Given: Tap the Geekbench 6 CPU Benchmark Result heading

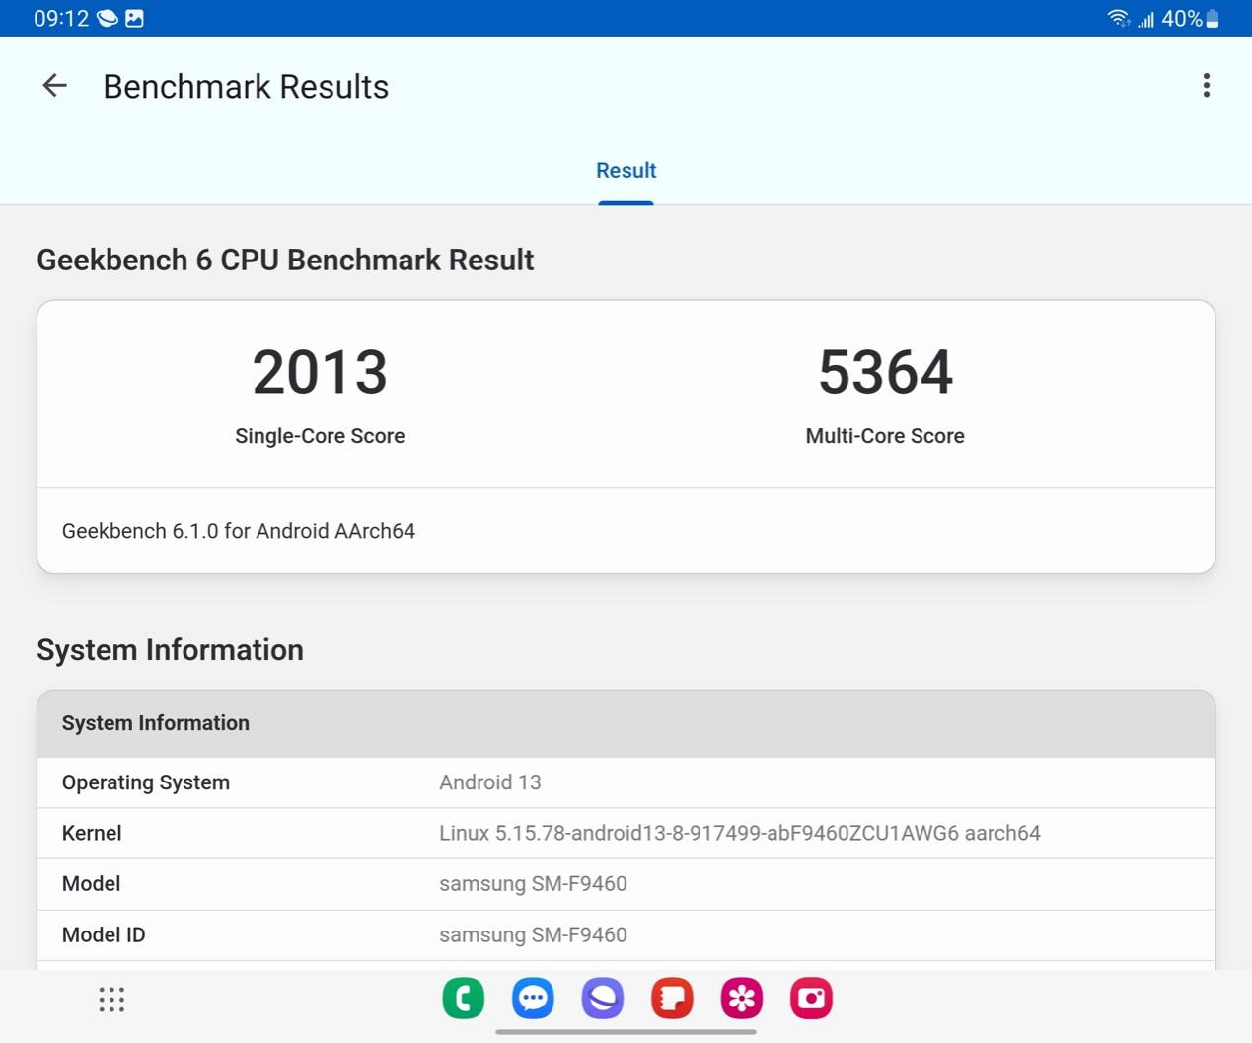Looking at the screenshot, I should (x=285, y=260).
